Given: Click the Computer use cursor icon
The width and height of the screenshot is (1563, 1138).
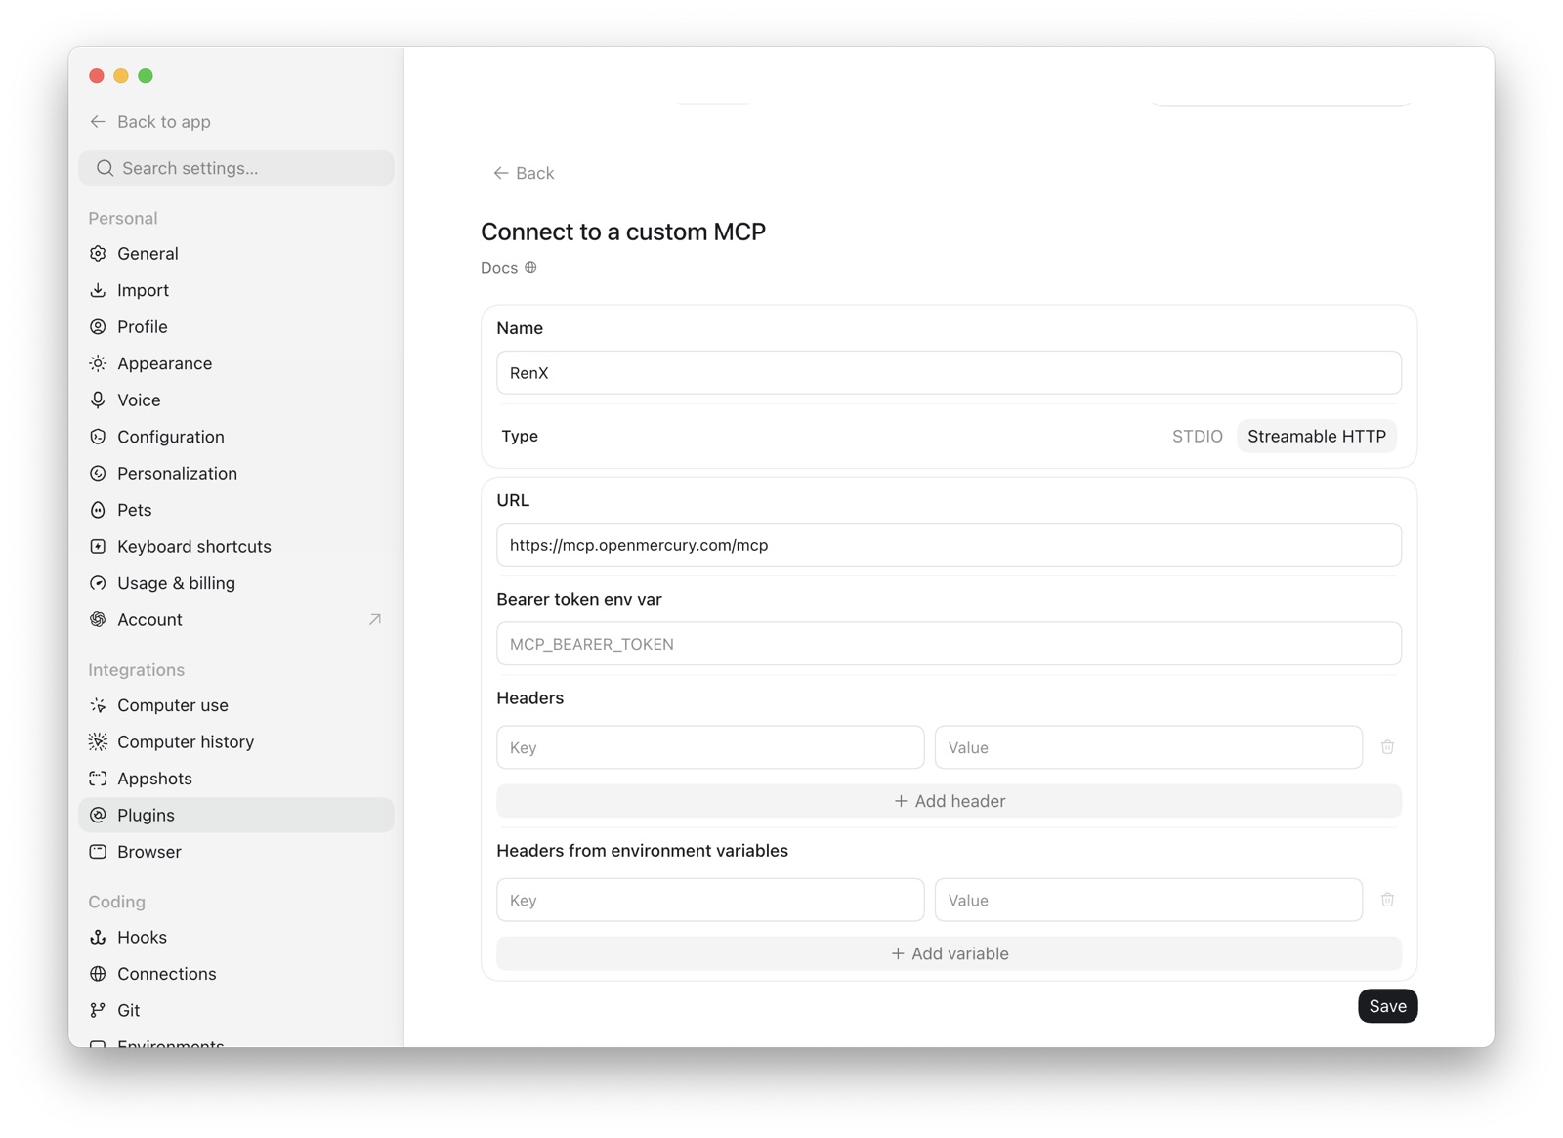Looking at the screenshot, I should point(98,705).
